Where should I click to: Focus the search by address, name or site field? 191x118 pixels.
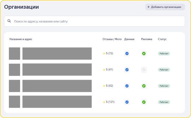pos(94,21)
